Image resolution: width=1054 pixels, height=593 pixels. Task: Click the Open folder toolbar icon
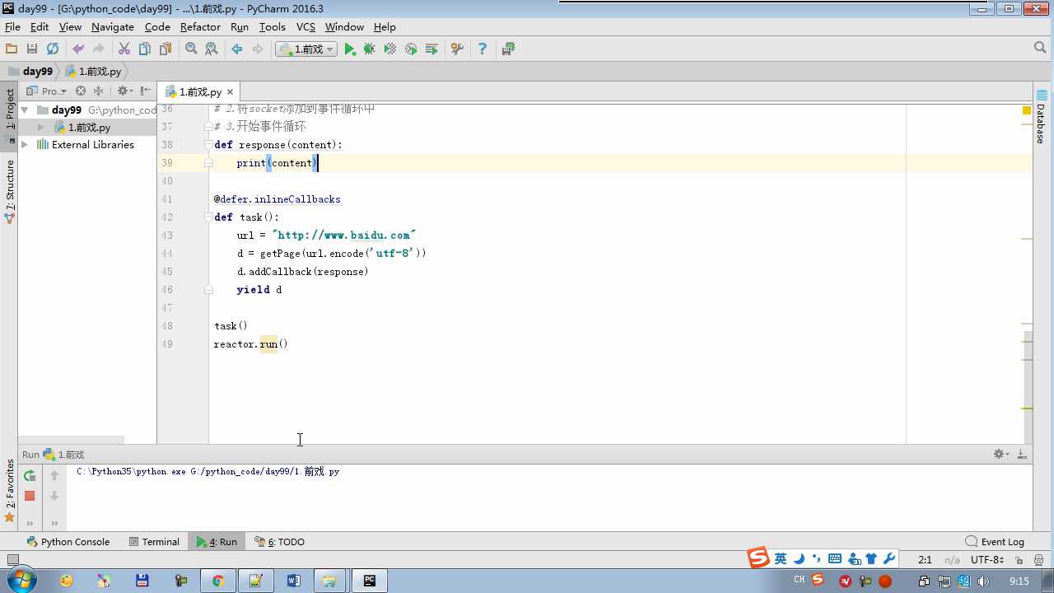(12, 49)
